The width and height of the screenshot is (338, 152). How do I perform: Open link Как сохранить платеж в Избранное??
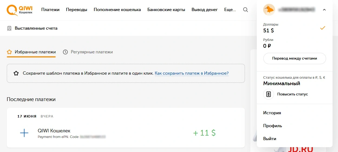[192, 73]
